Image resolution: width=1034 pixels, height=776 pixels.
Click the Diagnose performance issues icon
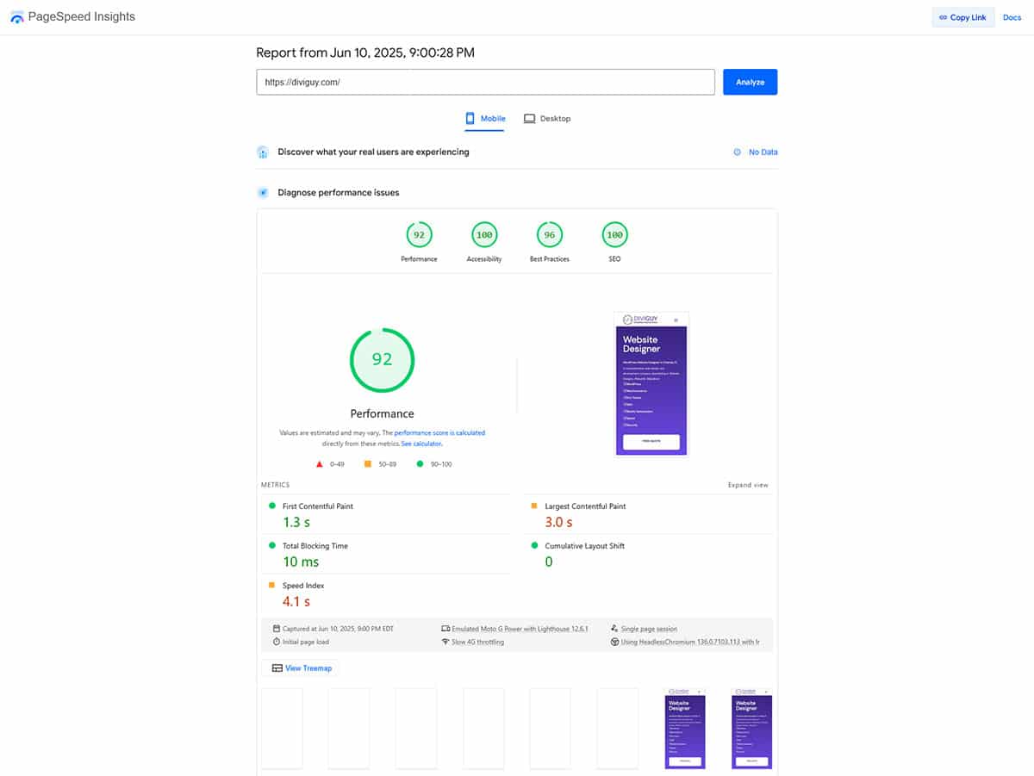coord(263,193)
